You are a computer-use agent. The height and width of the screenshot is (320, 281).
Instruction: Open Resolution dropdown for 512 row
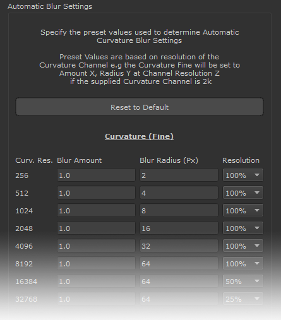click(243, 193)
